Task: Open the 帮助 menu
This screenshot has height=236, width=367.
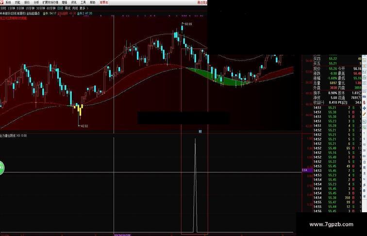Action: (92, 2)
